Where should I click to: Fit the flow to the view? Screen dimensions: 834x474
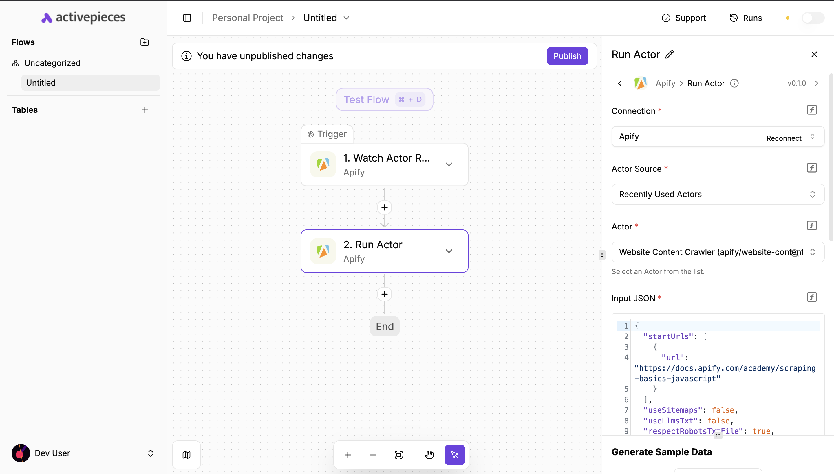398,455
